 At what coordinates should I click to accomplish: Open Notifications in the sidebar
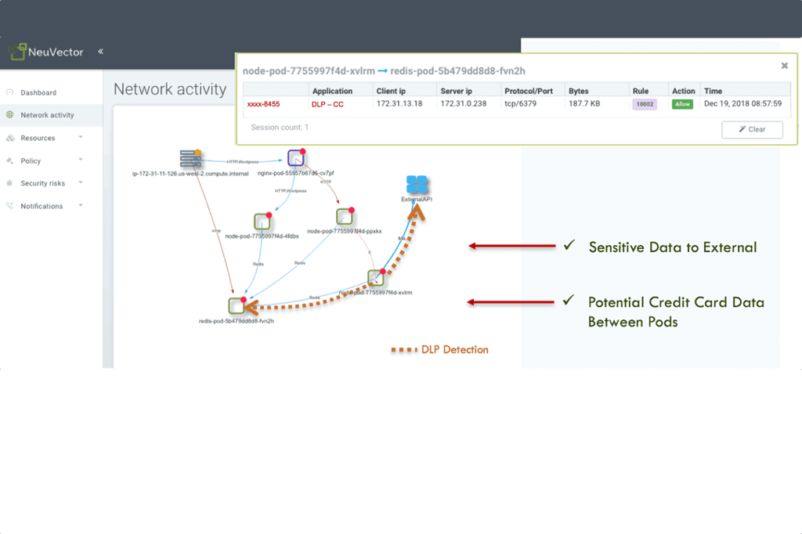[42, 206]
